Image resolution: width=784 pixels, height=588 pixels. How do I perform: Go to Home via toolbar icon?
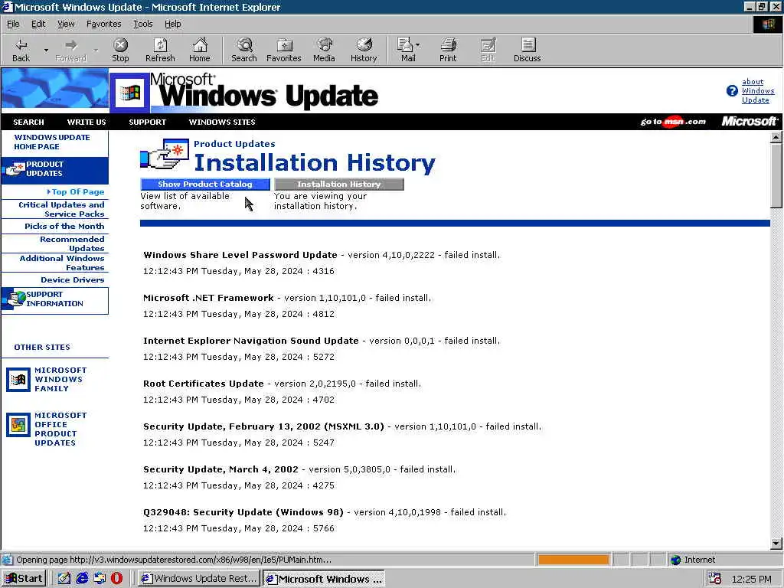200,50
